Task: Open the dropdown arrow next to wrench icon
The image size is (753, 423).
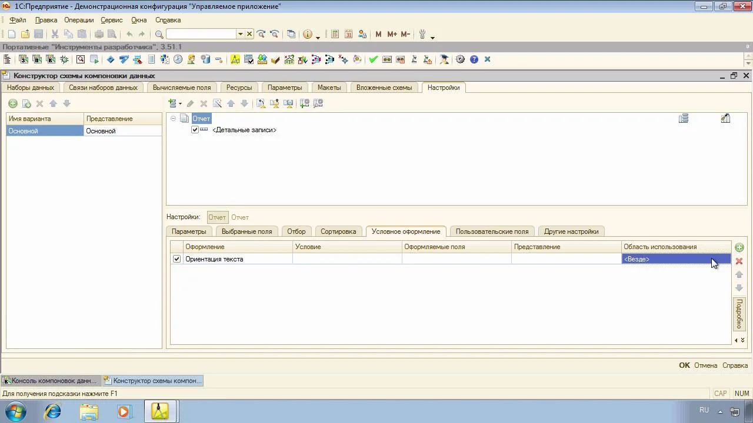Action: tap(432, 37)
